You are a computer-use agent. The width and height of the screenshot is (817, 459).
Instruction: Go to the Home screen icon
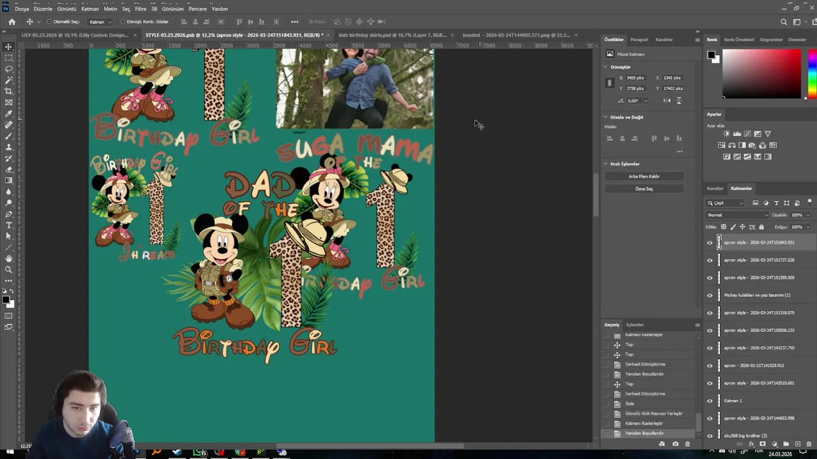tap(11, 22)
